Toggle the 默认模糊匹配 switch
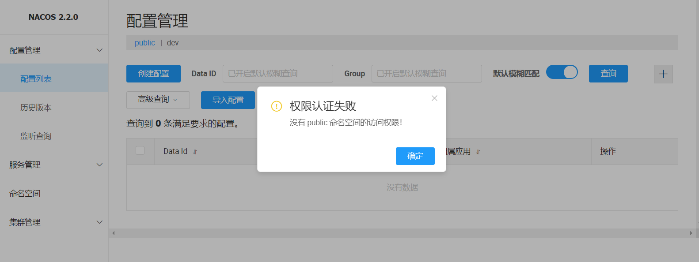Screen dimensions: 699x262 [562, 72]
